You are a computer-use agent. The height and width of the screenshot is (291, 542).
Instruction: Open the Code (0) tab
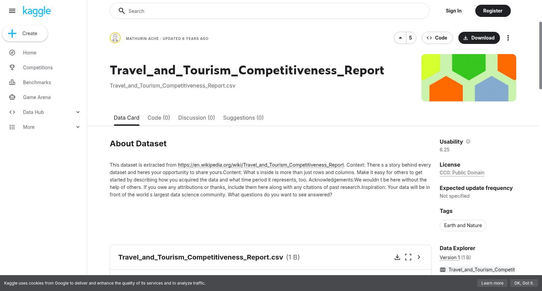[159, 118]
